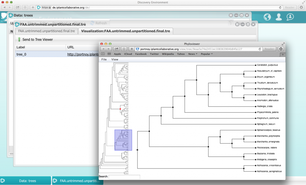
Task: Reload the Discovery Environment page
Action: pyautogui.click(x=280, y=7)
